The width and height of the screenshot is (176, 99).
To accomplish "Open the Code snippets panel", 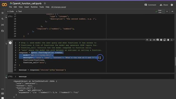I will click(2, 89).
